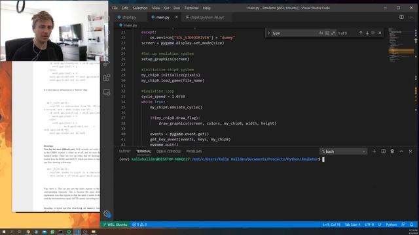
Task: Open the Extensions view in activity bar
Action: click(x=107, y=78)
